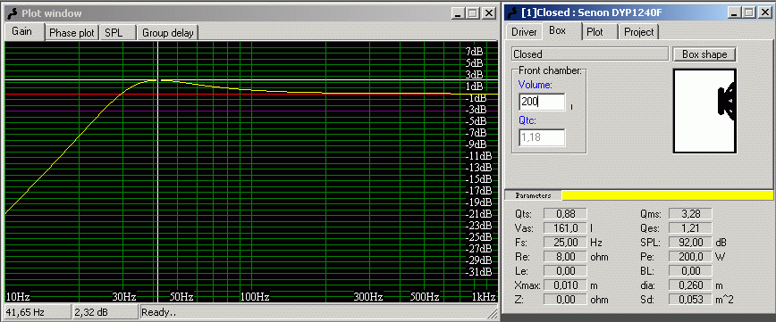The height and width of the screenshot is (322, 776).
Task: Switch to the Phase plot tab
Action: (72, 33)
